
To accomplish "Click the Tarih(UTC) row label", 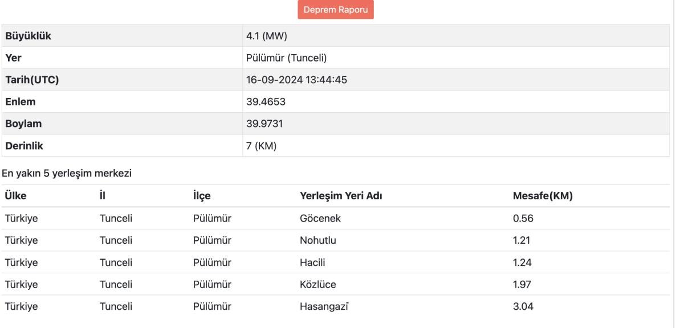I will coord(33,80).
